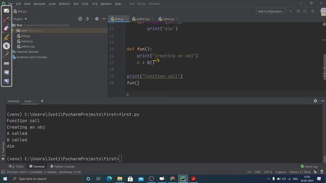Expand the venv folder in project tree
Image resolution: width=326 pixels, height=183 pixels.
[x=13, y=30]
